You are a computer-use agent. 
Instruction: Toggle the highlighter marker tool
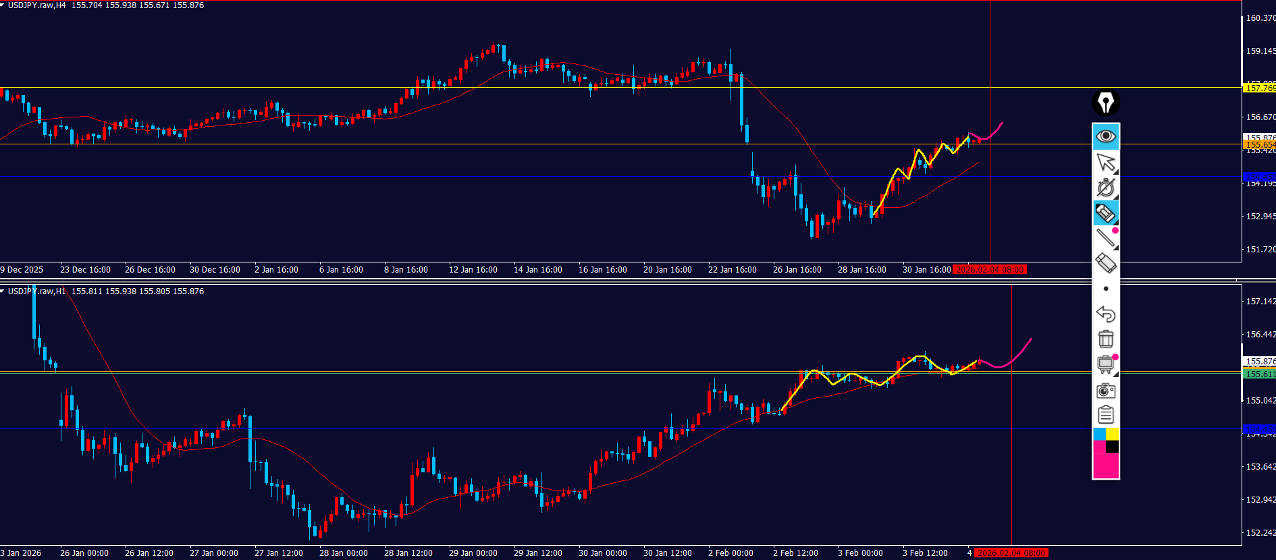point(1105,213)
